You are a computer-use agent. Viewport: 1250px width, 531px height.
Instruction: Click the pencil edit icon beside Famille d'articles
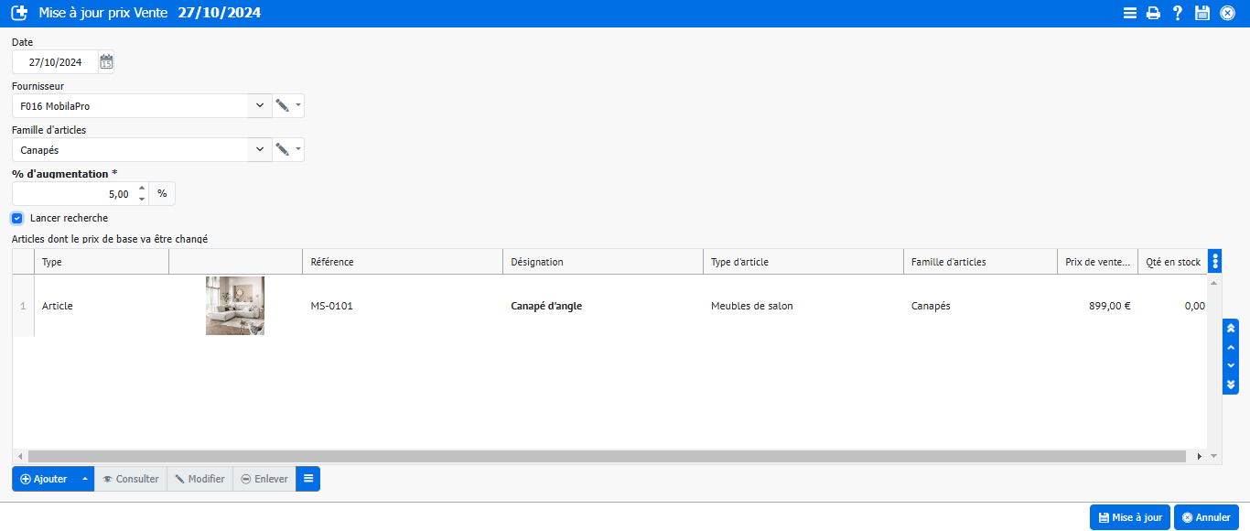[x=282, y=150]
